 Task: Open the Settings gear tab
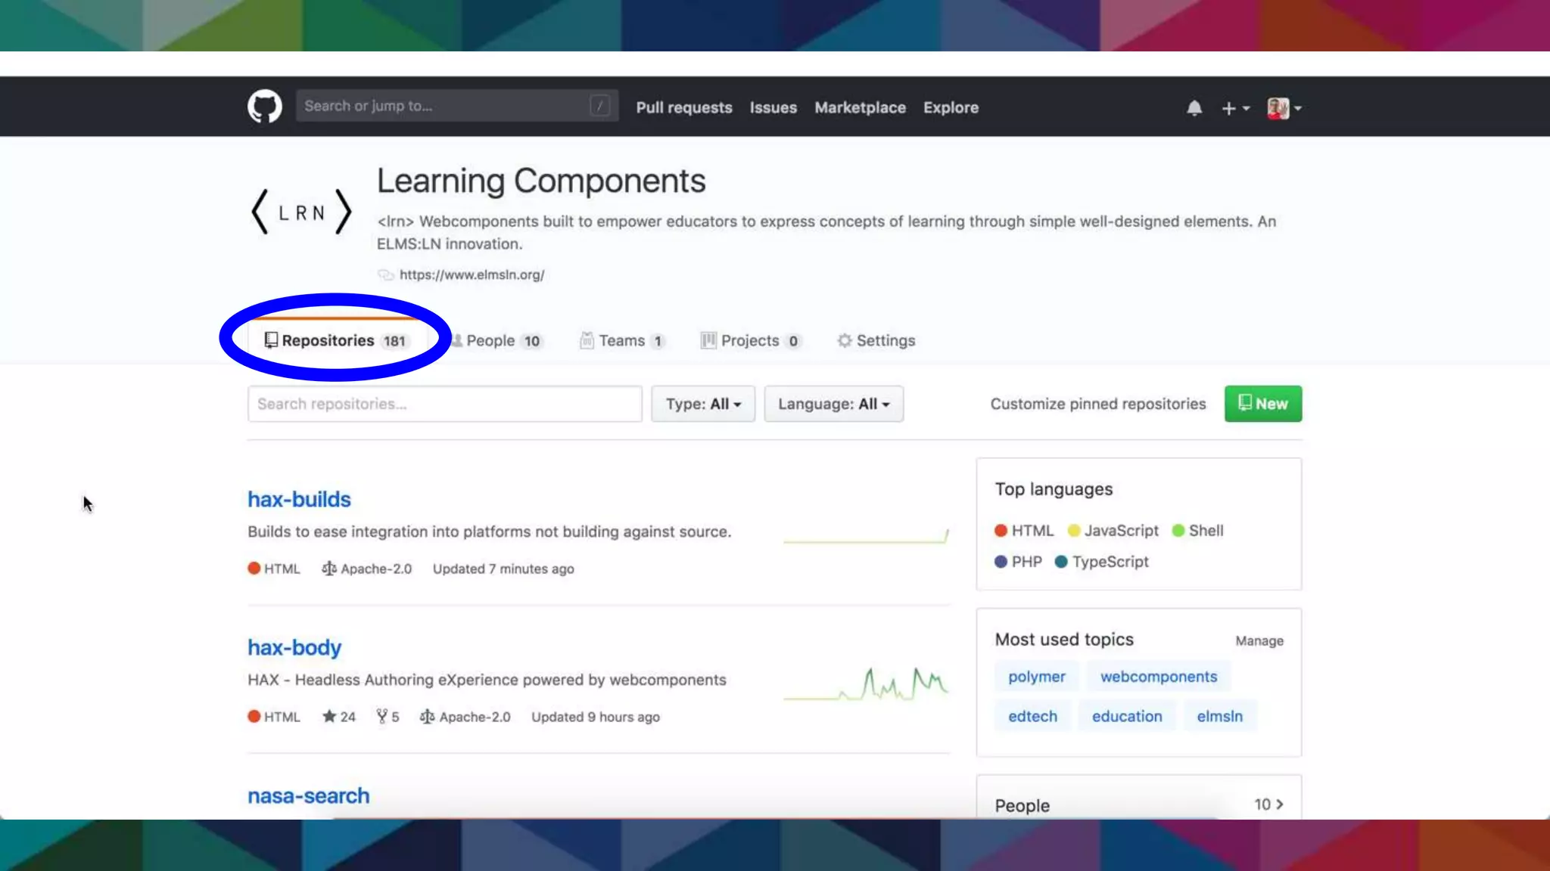(x=876, y=341)
